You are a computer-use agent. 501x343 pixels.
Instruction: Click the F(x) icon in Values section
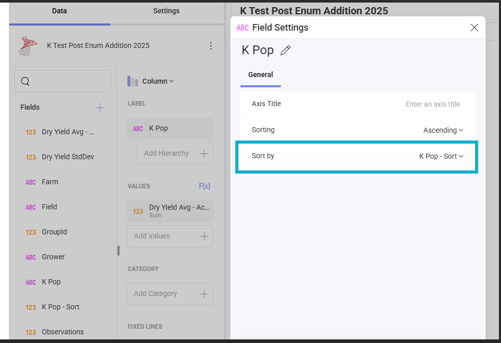point(204,186)
